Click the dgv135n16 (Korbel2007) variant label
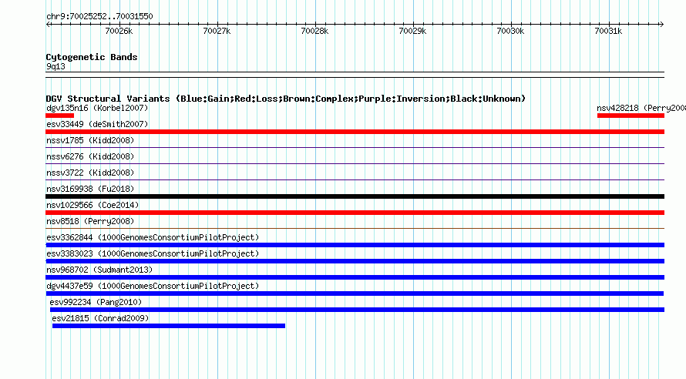 tap(97, 108)
